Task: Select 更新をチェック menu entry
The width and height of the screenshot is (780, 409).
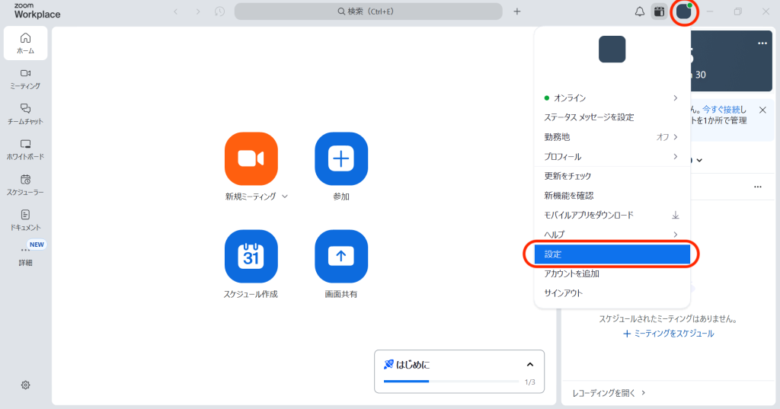Action: (567, 176)
